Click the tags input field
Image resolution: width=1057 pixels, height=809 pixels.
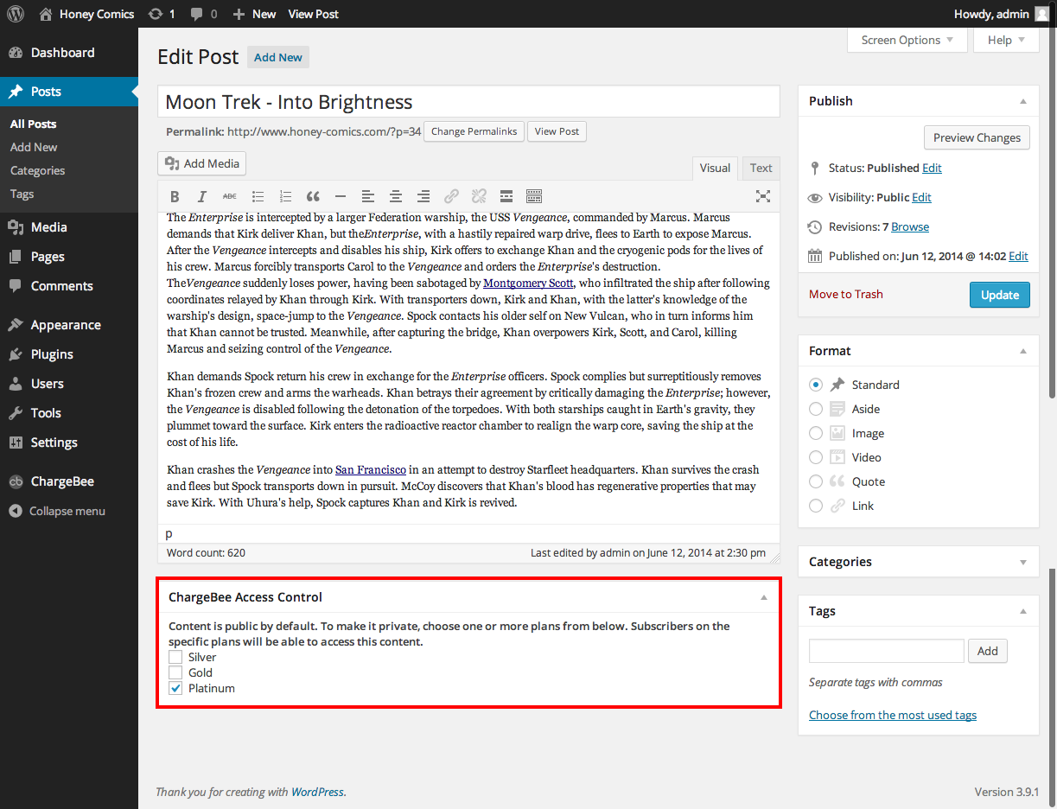pos(887,651)
